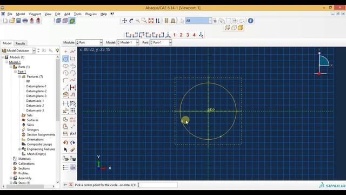Choose the Select Entities arrow tool
This screenshot has height=195, width=346.
coord(65,149)
